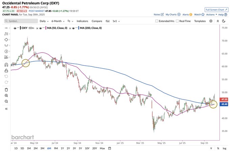230x152 pixels.
Task: Open chart settings gear icon
Action: pyautogui.click(x=211, y=21)
